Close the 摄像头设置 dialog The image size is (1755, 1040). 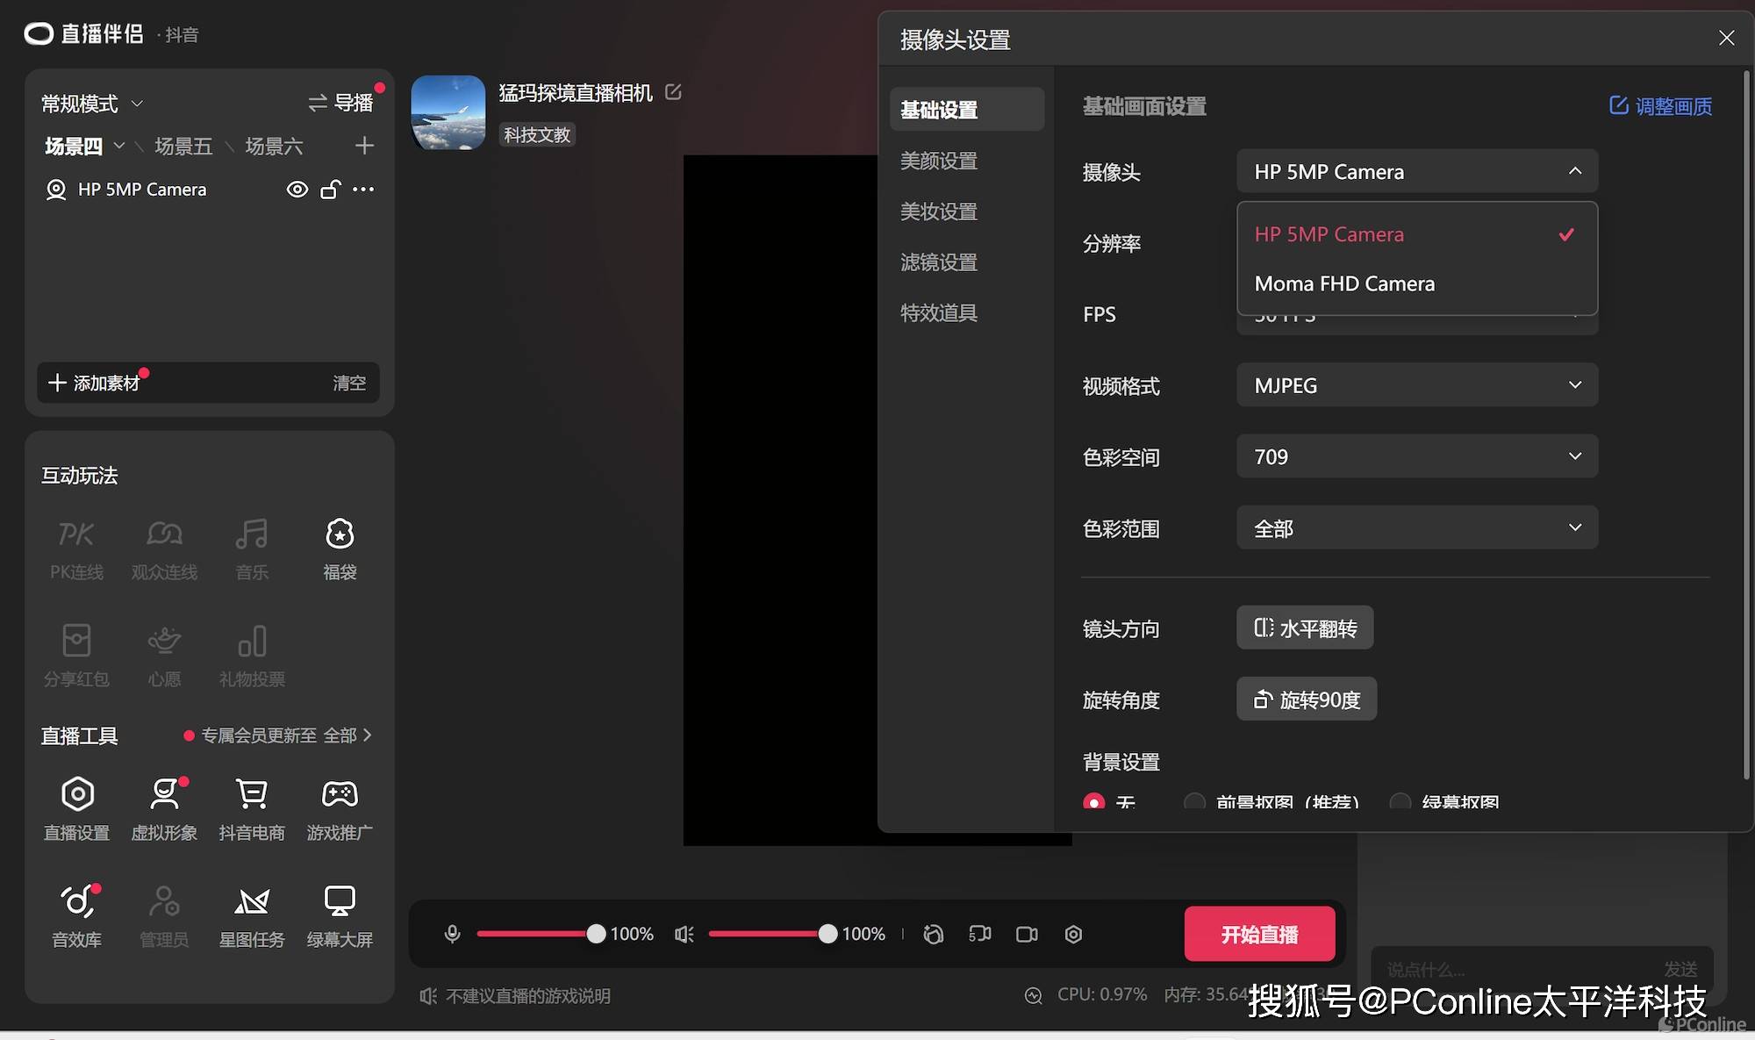(x=1726, y=39)
